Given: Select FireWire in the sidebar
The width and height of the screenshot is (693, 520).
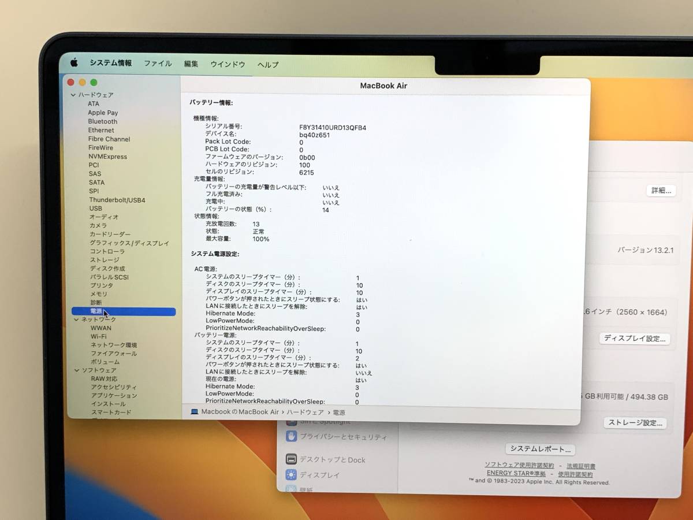Looking at the screenshot, I should pyautogui.click(x=100, y=148).
